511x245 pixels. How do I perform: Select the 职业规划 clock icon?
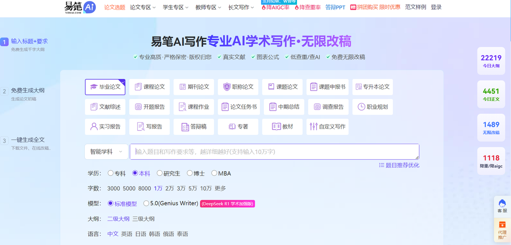point(361,107)
